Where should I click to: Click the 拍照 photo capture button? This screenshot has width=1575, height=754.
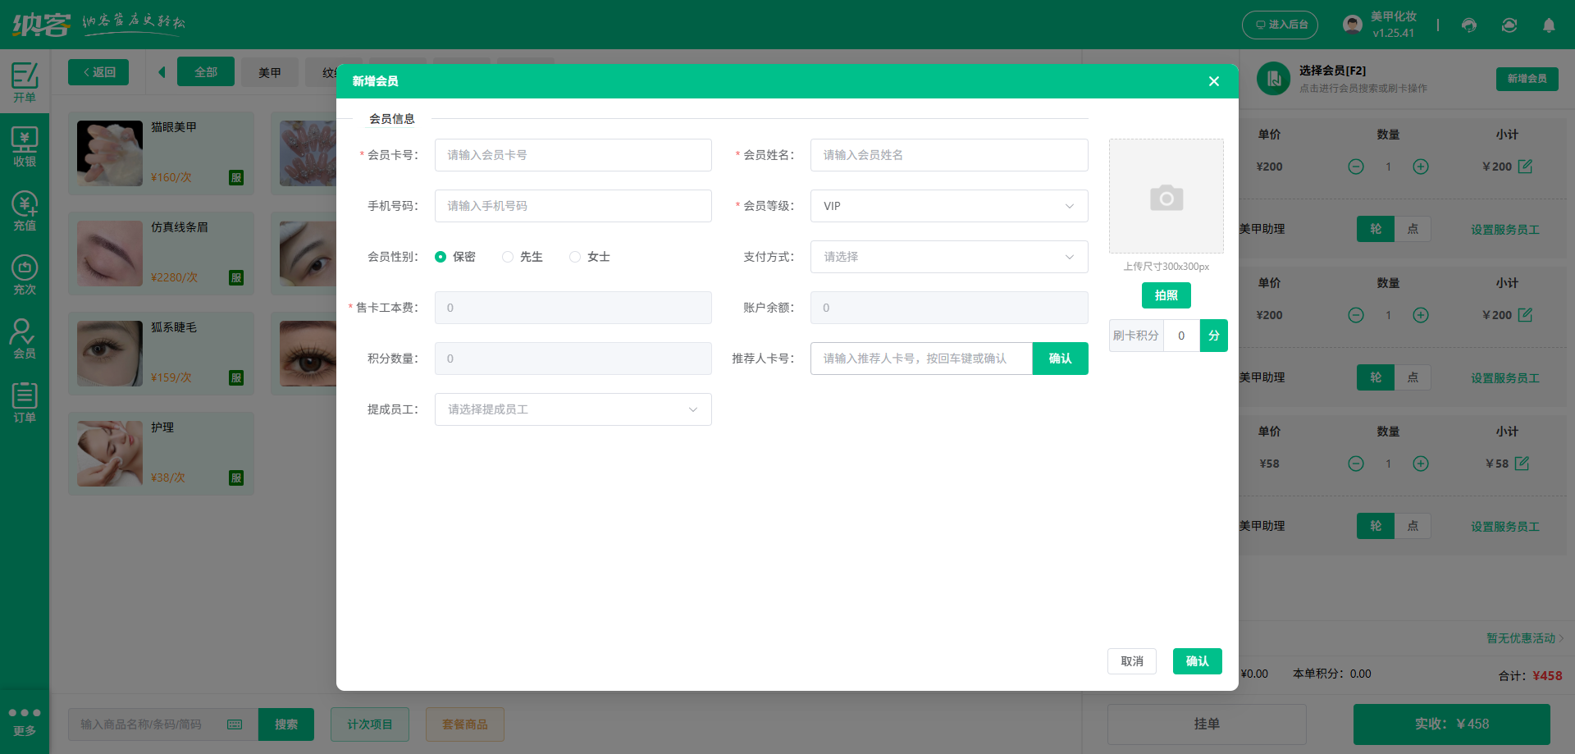(x=1166, y=295)
